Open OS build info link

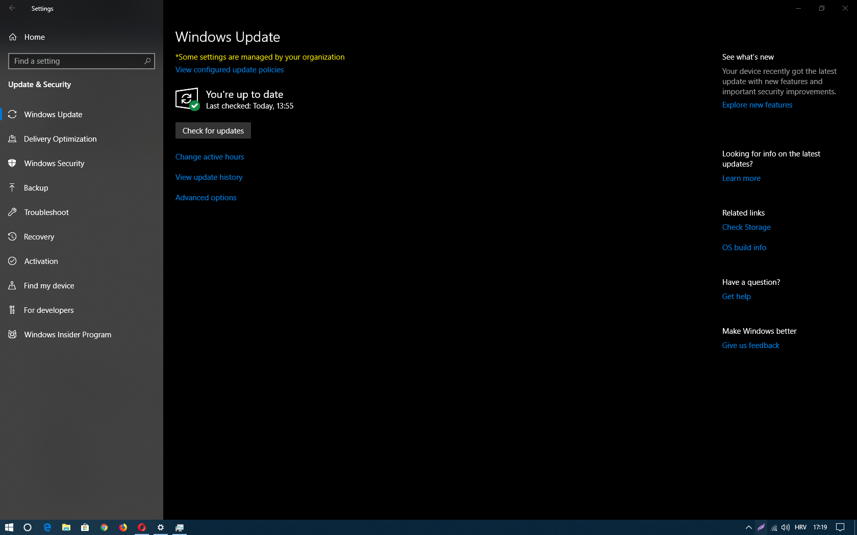click(744, 248)
